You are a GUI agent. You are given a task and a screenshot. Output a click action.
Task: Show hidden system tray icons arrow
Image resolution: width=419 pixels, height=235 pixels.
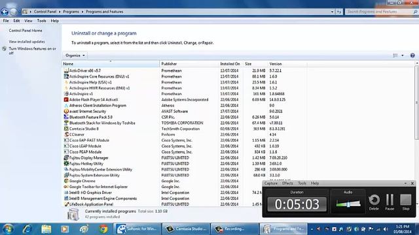(312, 229)
